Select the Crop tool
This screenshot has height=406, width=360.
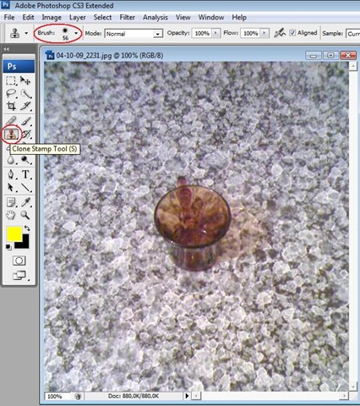coord(11,107)
